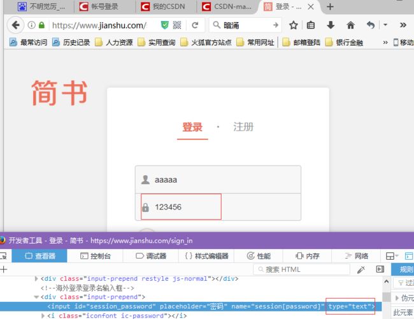Open the 网络 network panel
Screen dimensions: 414x319
point(356,256)
